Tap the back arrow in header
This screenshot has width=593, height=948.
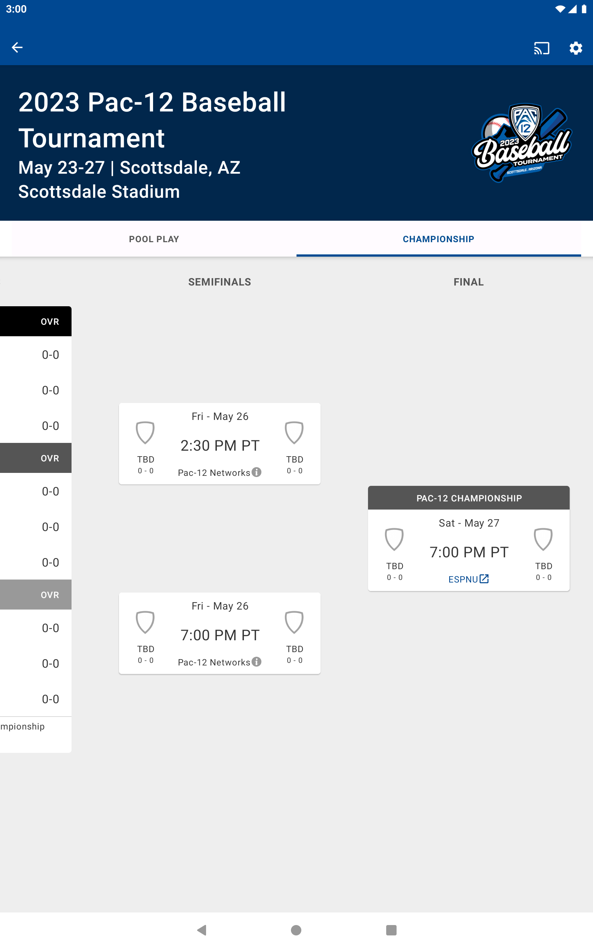pos(17,47)
